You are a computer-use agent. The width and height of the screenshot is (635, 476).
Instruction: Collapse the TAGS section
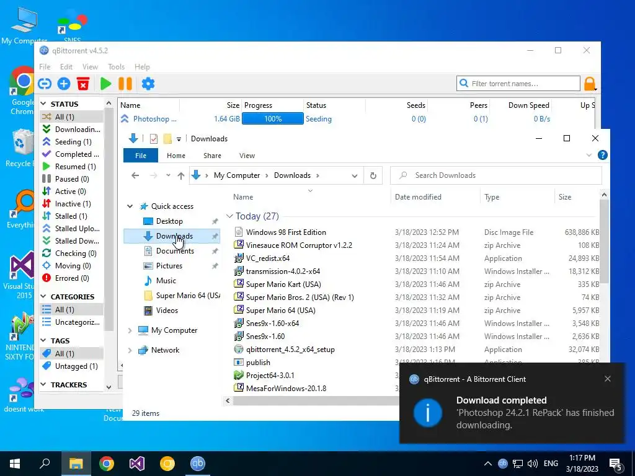coord(43,341)
